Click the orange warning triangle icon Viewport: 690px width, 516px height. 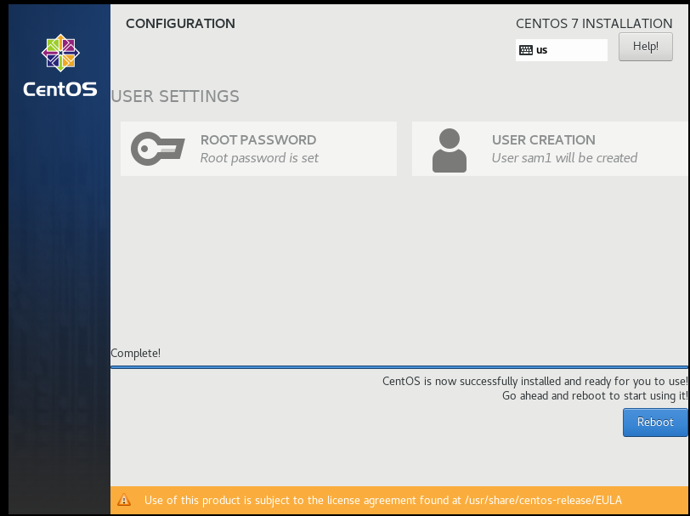click(x=125, y=501)
